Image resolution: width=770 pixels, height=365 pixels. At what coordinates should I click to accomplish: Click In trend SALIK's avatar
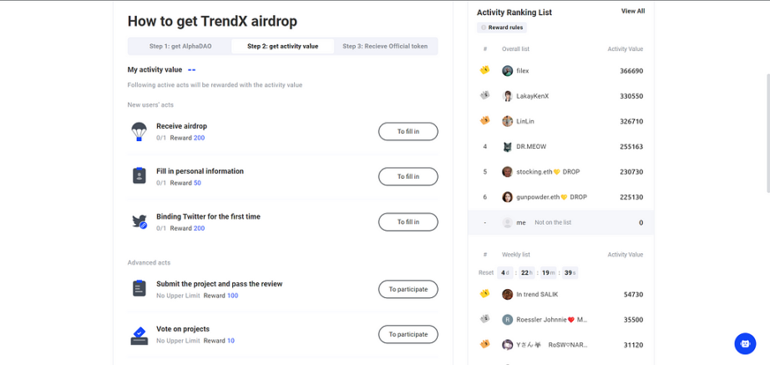click(507, 294)
